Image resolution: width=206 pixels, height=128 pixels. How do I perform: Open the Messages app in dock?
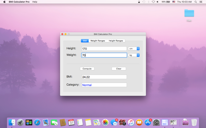coord(114,123)
